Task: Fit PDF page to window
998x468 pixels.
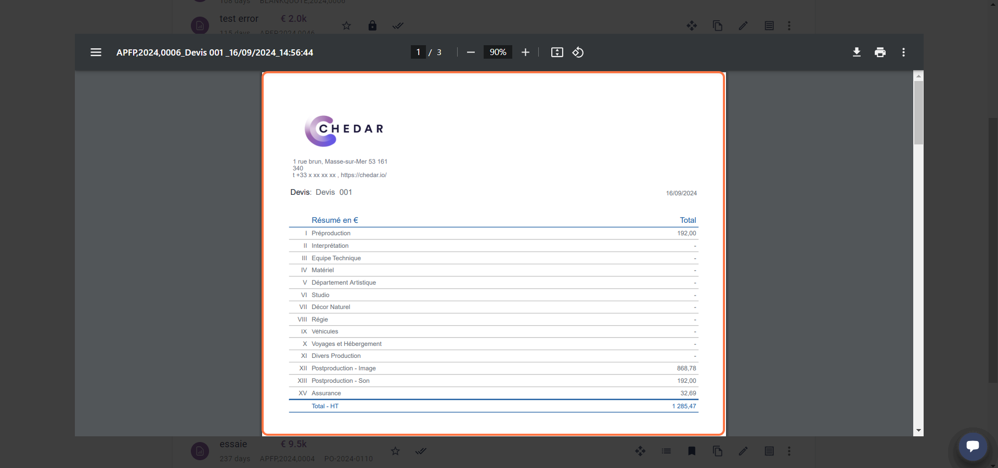Action: tap(557, 52)
